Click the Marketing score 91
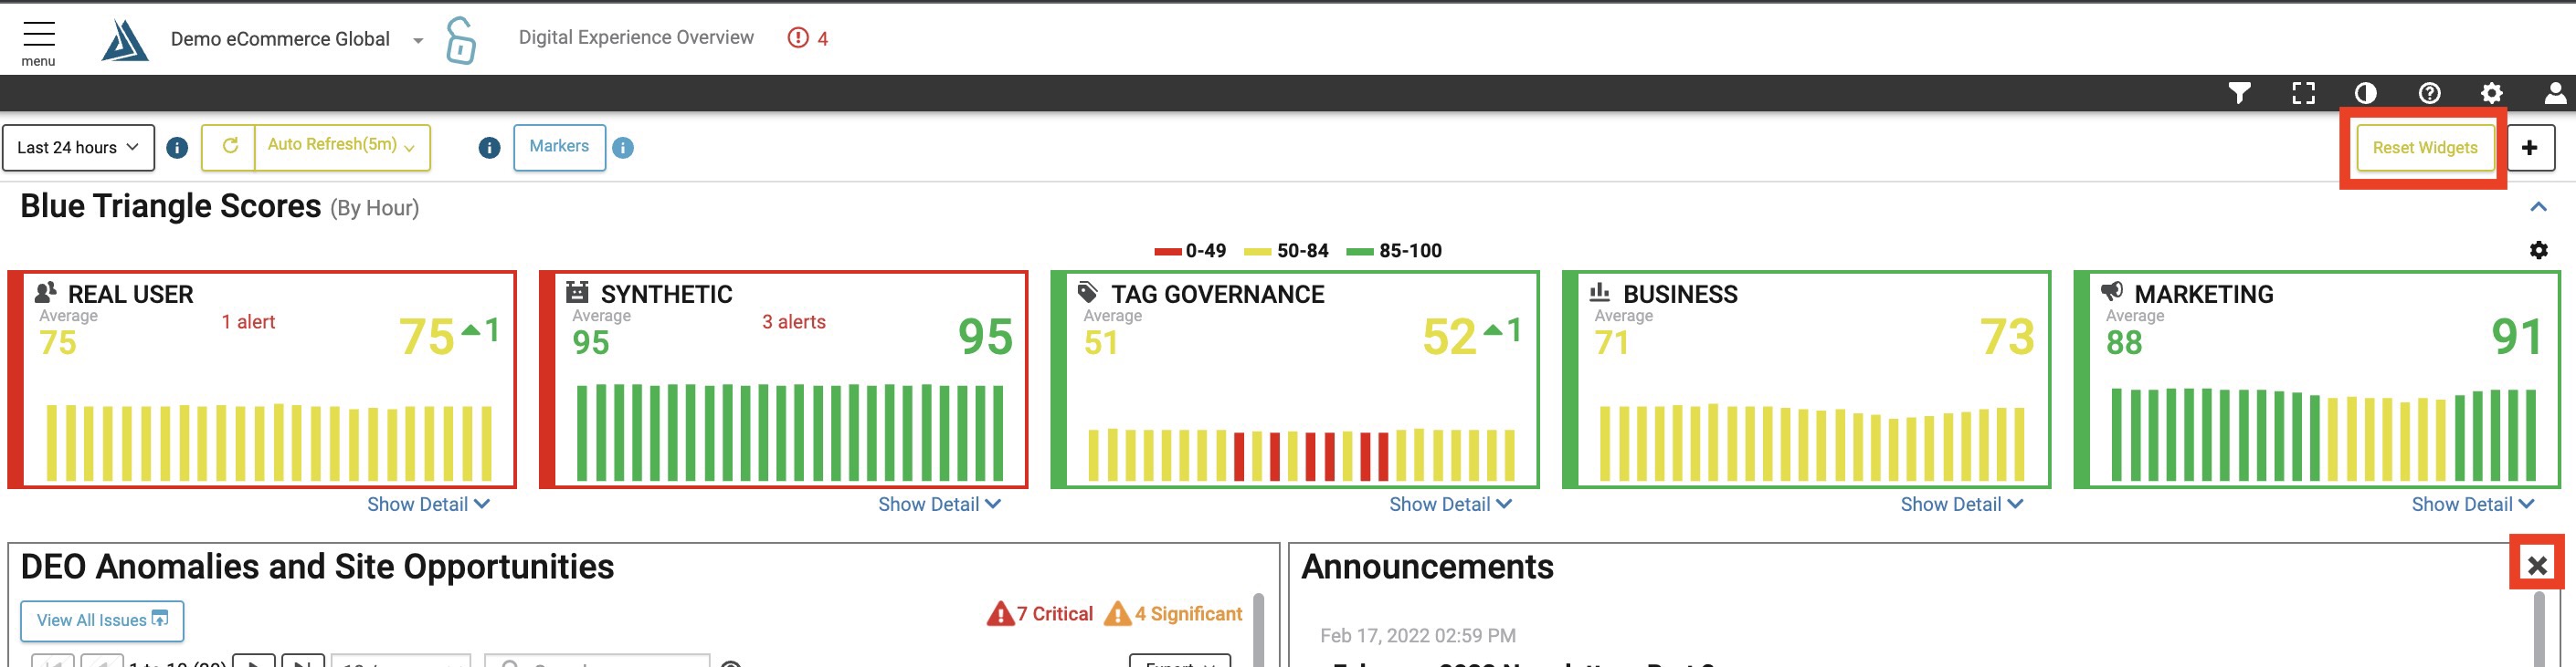The image size is (2576, 667). (2517, 337)
